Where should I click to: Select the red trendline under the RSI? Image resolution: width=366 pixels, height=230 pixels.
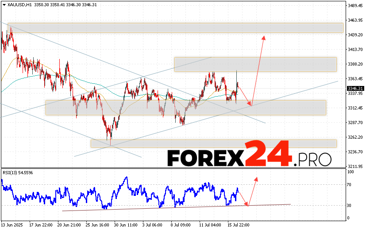(x=177, y=207)
